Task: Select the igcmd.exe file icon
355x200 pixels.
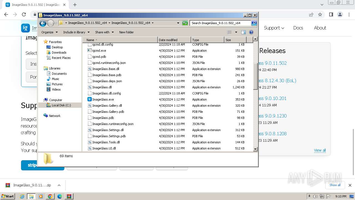Action: [x=89, y=51]
